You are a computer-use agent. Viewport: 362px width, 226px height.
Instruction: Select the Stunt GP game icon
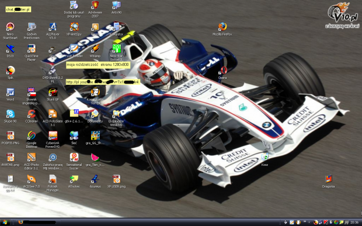[53, 95]
